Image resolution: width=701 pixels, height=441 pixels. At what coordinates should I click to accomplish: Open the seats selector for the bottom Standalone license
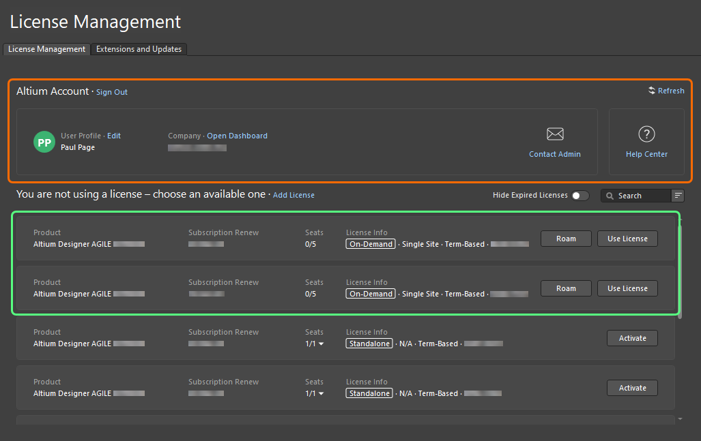[x=321, y=393]
